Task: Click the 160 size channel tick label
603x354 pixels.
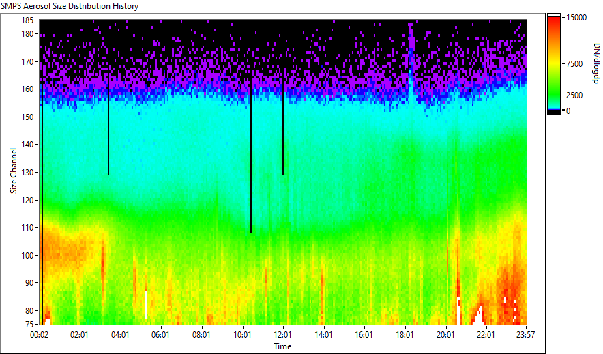Action: pyautogui.click(x=27, y=89)
